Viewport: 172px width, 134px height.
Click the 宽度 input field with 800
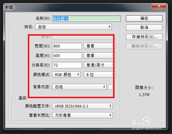[67, 46]
